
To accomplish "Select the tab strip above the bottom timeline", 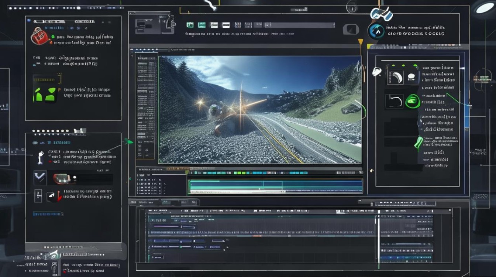I will tap(164, 202).
